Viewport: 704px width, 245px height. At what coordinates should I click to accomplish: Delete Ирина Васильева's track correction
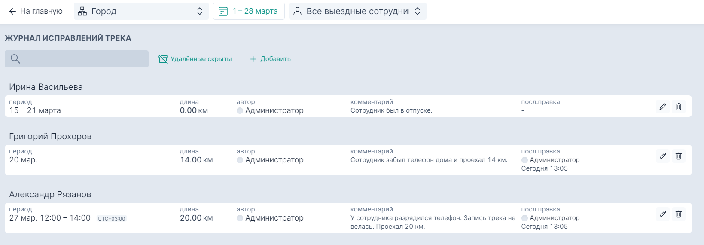679,107
